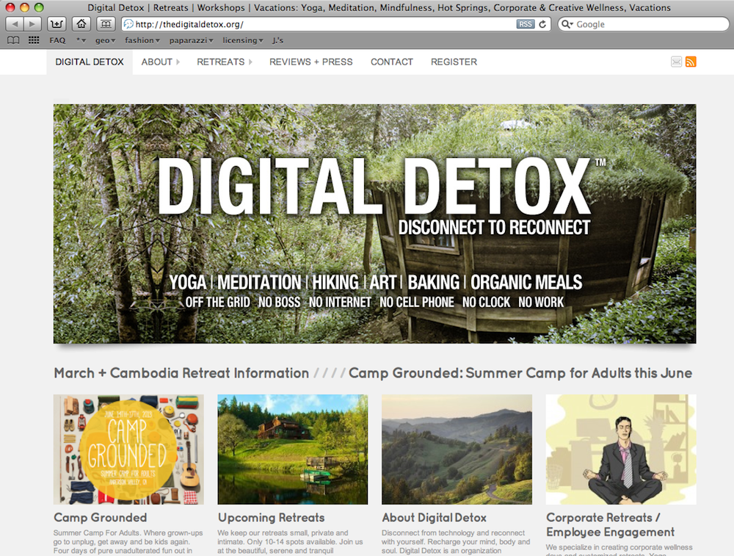Open the CONTACT page
Viewport: 734px width, 556px height.
pos(392,62)
